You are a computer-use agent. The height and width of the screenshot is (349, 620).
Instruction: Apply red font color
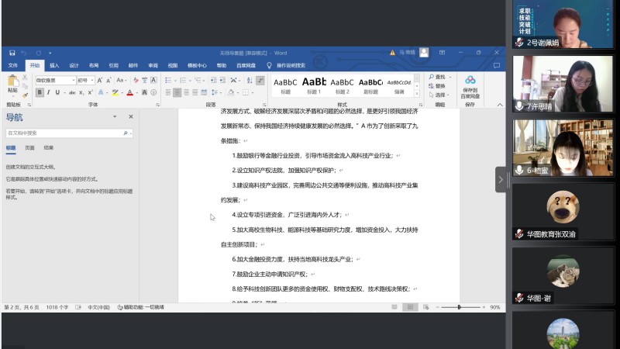coord(129,92)
